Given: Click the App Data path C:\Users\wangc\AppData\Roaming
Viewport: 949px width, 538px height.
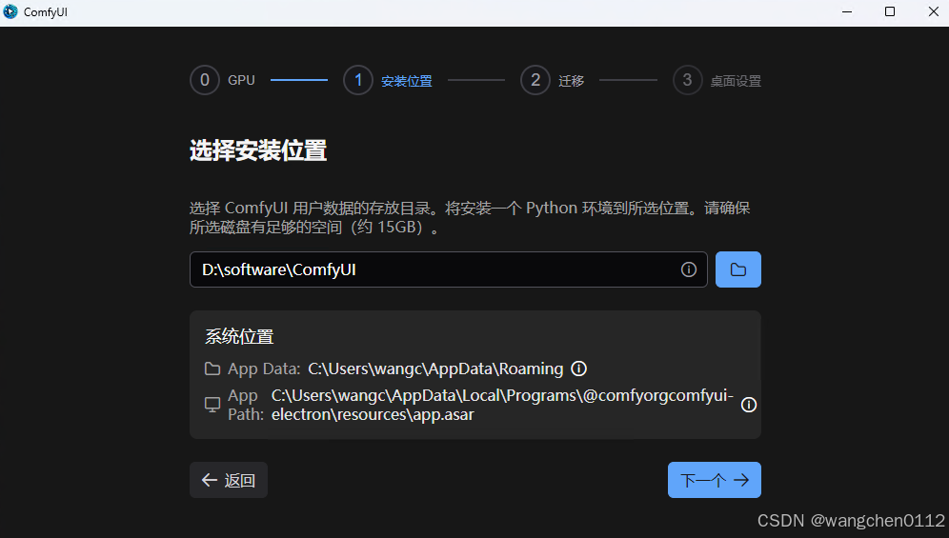Looking at the screenshot, I should pyautogui.click(x=435, y=369).
